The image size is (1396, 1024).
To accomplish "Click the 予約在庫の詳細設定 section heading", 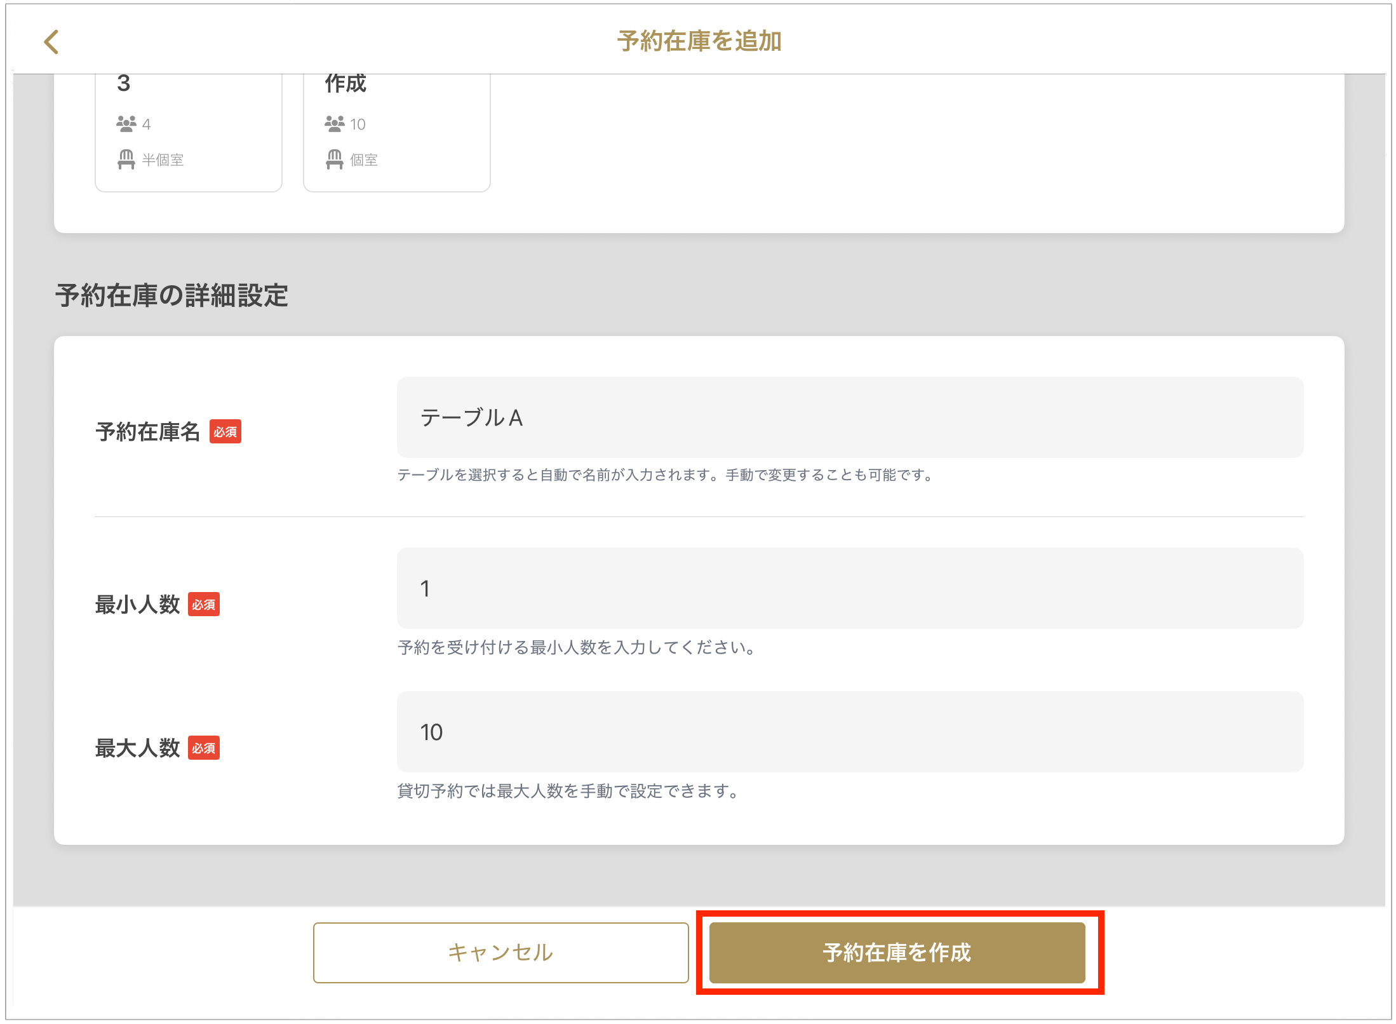I will (x=171, y=296).
